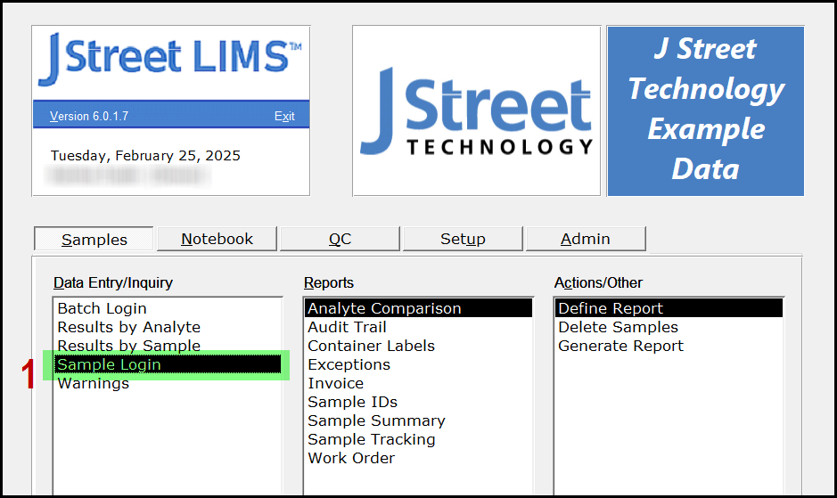The height and width of the screenshot is (498, 837).
Task: Open the Admin tab
Action: tap(586, 239)
